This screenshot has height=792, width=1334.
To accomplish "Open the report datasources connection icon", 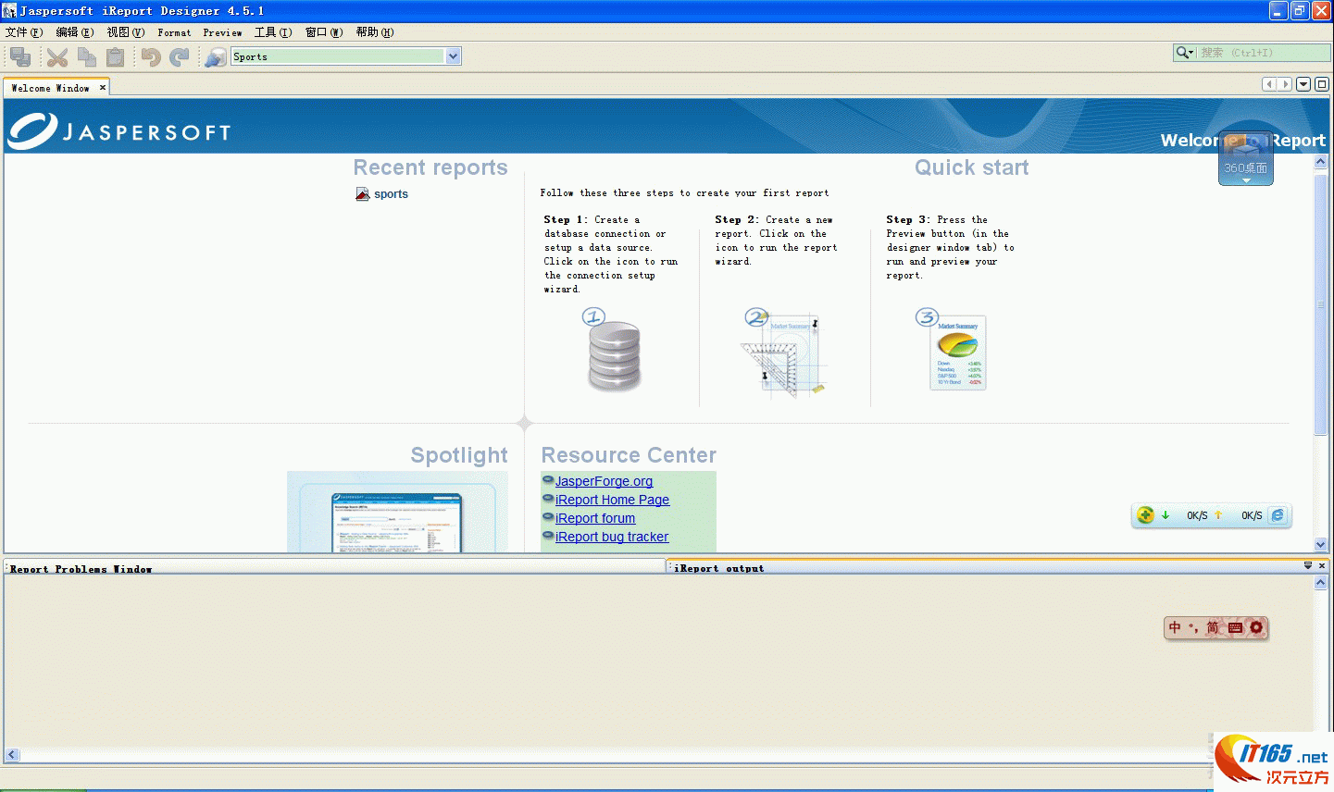I will pos(216,57).
